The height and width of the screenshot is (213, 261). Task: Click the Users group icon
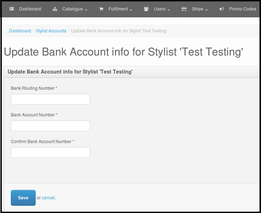tap(146, 9)
